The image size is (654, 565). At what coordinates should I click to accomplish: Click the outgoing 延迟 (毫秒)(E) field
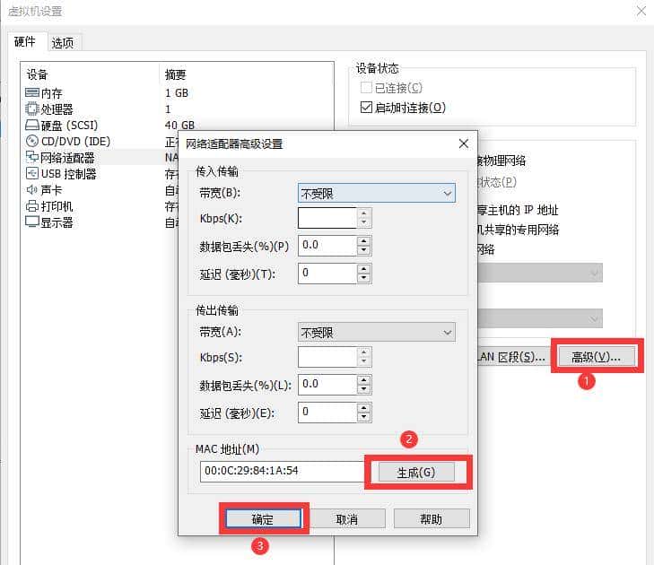pos(327,412)
